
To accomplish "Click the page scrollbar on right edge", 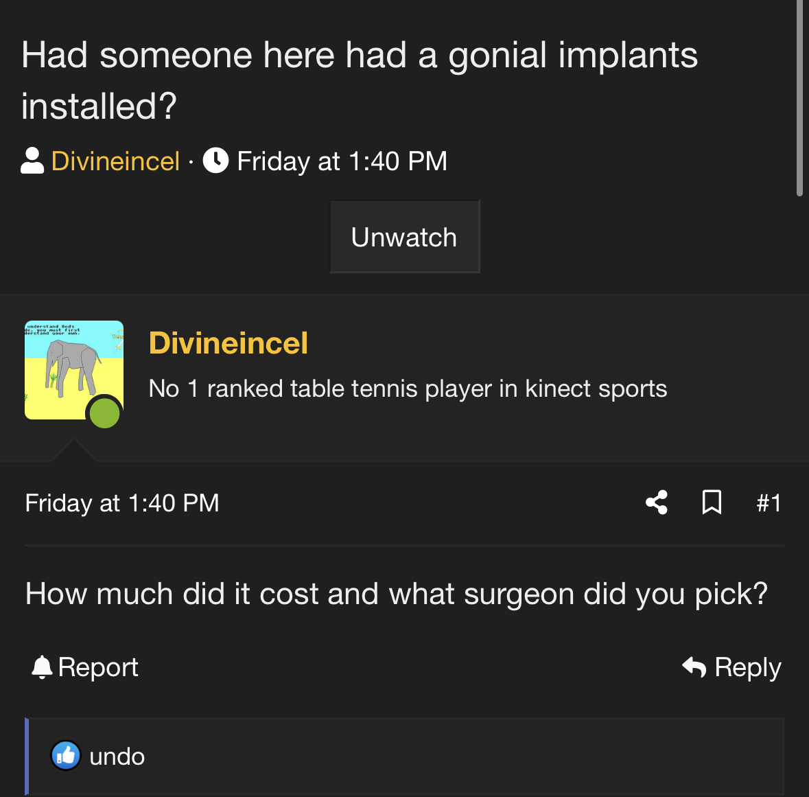I will (799, 98).
